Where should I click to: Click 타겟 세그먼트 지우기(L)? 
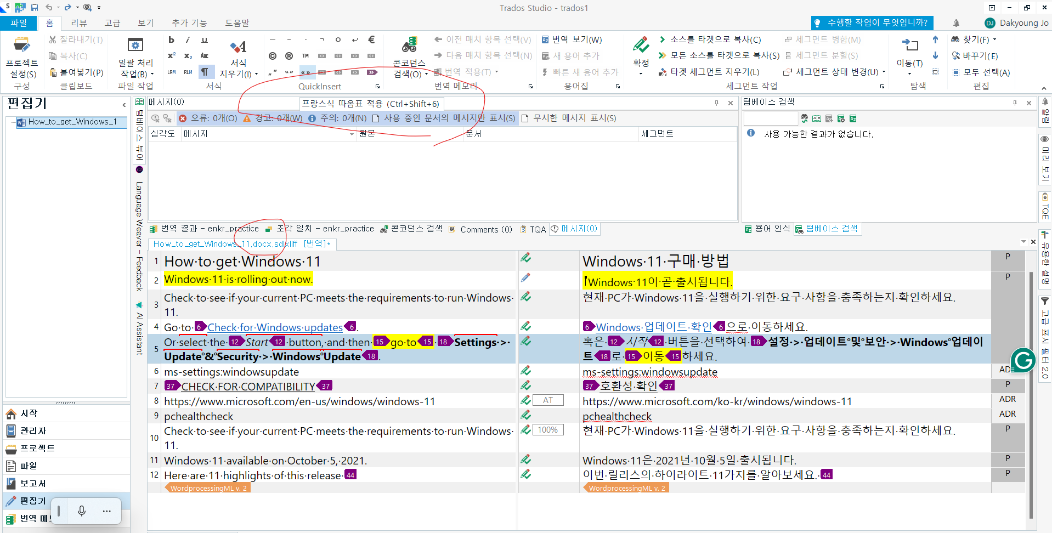(x=709, y=72)
